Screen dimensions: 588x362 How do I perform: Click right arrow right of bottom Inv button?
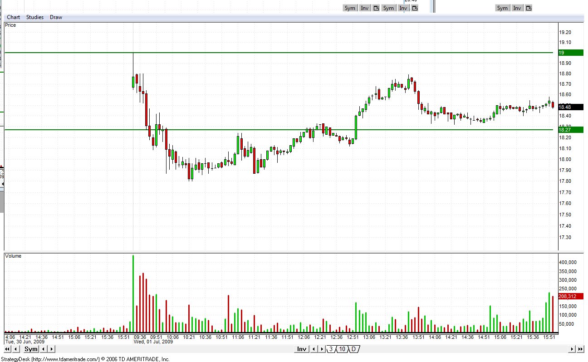(x=322, y=349)
